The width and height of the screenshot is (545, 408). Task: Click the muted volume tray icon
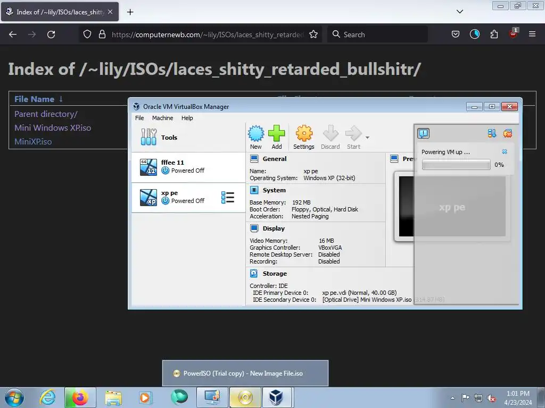(x=491, y=398)
